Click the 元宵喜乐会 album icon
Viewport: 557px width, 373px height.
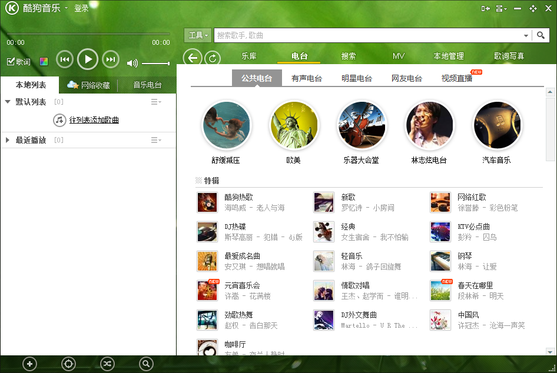(207, 291)
